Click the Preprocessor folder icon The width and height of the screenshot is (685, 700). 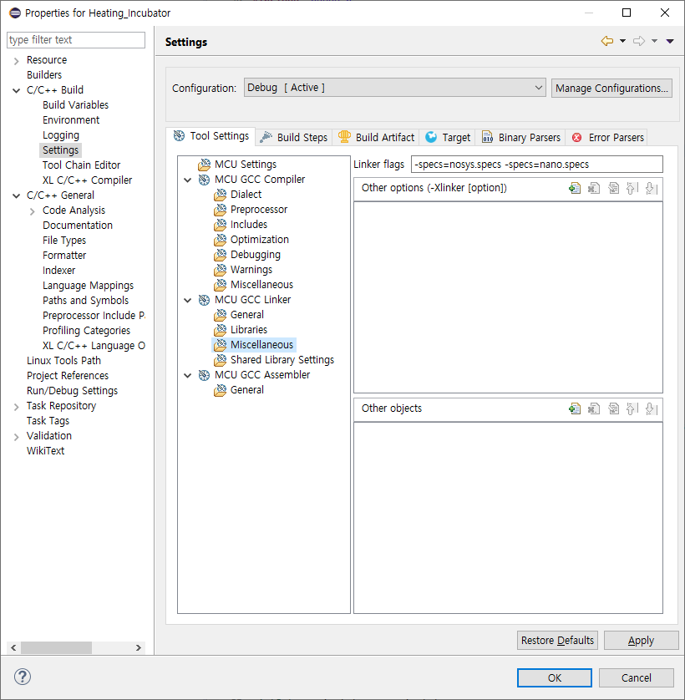pyautogui.click(x=221, y=210)
